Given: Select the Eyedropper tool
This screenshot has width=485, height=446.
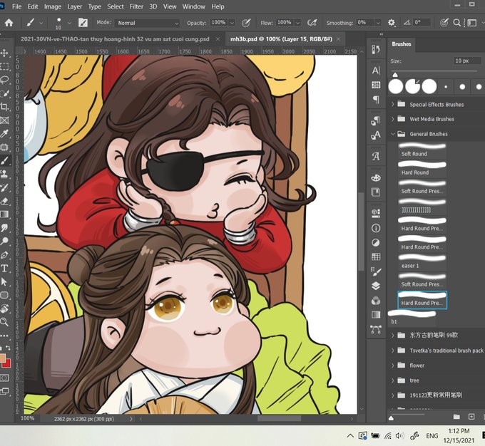Looking at the screenshot, I should click(x=4, y=133).
